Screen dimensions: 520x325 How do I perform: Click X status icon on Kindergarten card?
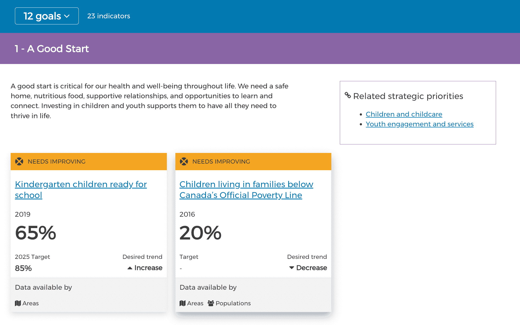click(19, 161)
